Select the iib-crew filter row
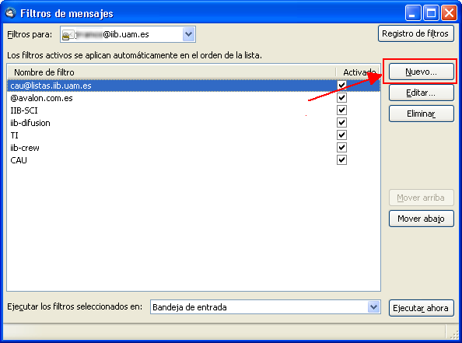The height and width of the screenshot is (343, 462). (x=194, y=148)
